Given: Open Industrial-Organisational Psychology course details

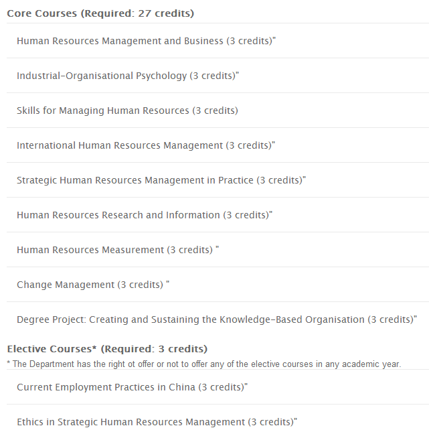Looking at the screenshot, I should pos(102,76).
